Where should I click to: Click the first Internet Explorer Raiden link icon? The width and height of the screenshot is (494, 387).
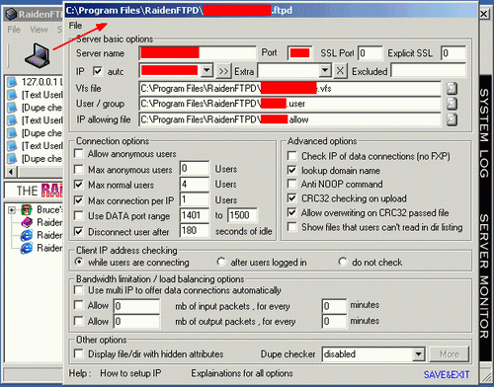(27, 235)
